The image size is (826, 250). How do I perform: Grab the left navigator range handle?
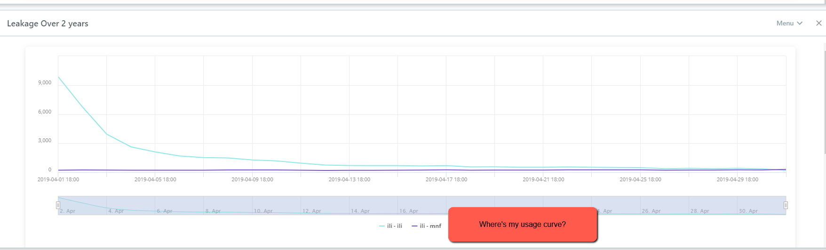click(x=58, y=205)
